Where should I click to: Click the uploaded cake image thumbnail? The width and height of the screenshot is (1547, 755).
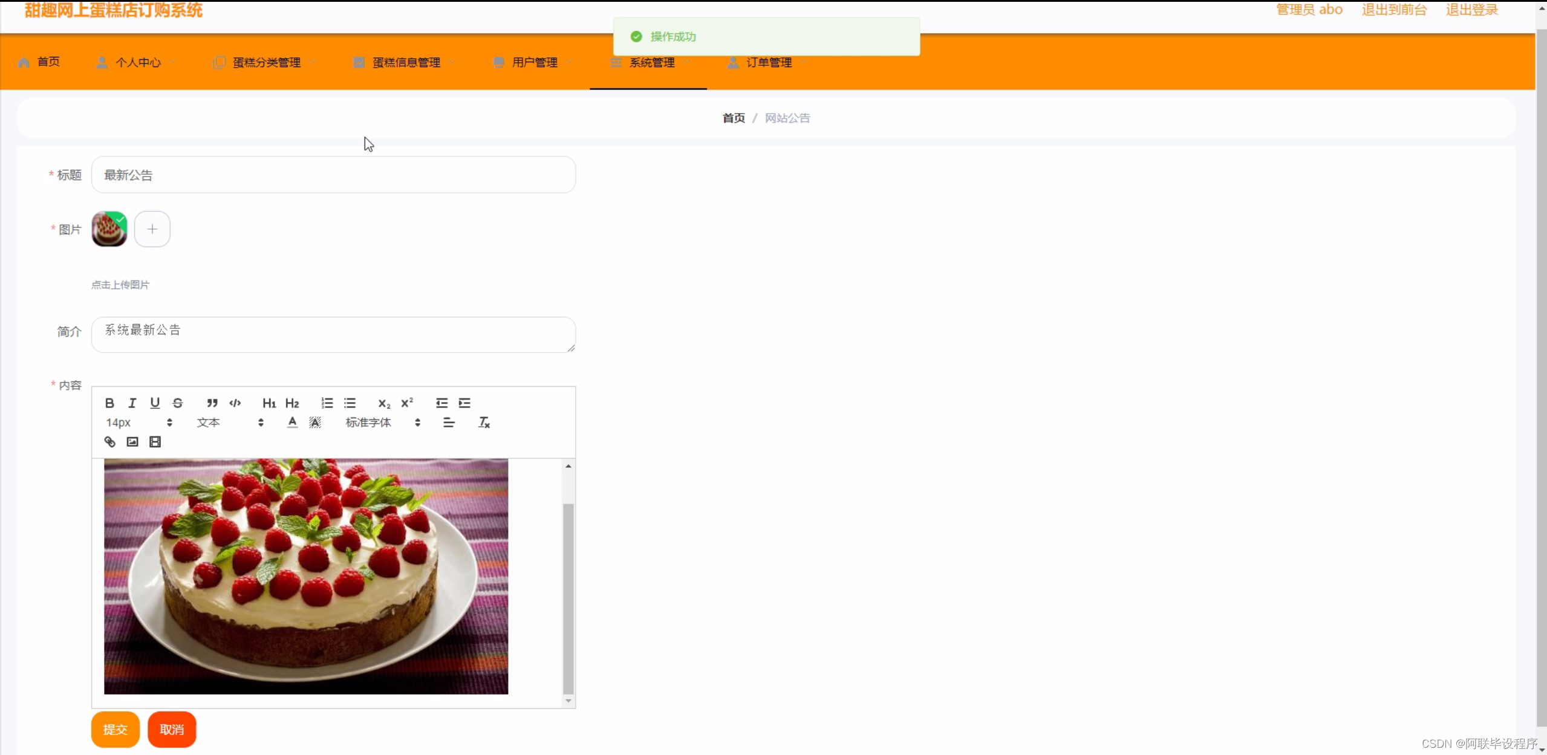click(x=109, y=228)
